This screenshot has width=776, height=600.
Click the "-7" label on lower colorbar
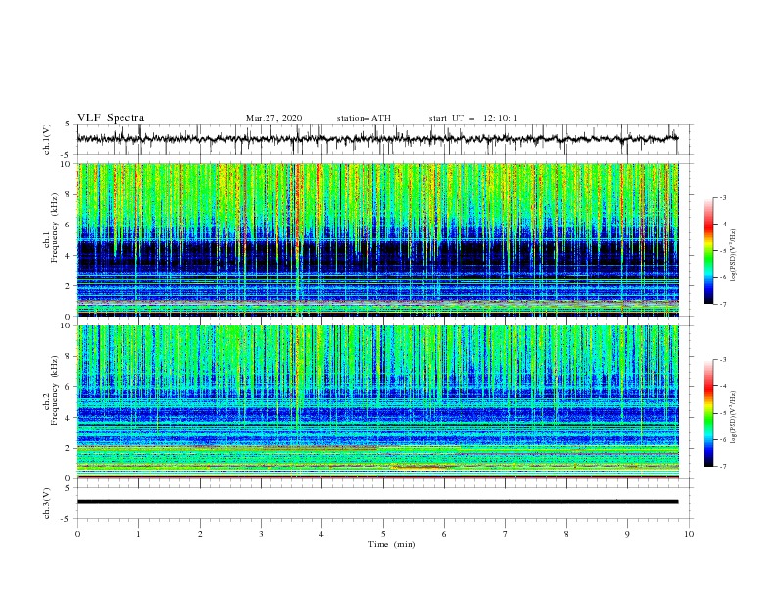[x=722, y=467]
